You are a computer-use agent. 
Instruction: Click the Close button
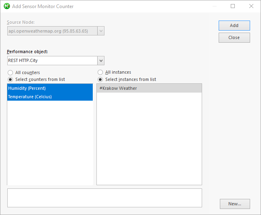coord(234,37)
